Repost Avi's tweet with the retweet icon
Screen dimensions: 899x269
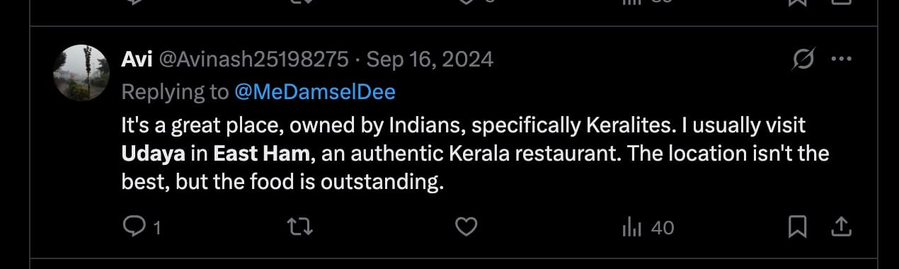pyautogui.click(x=300, y=227)
